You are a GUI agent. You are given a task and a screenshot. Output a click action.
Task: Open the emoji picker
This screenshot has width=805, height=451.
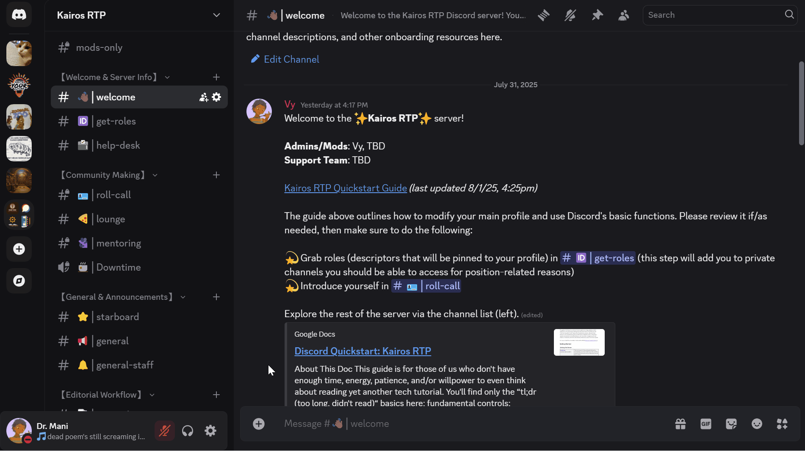tap(757, 424)
